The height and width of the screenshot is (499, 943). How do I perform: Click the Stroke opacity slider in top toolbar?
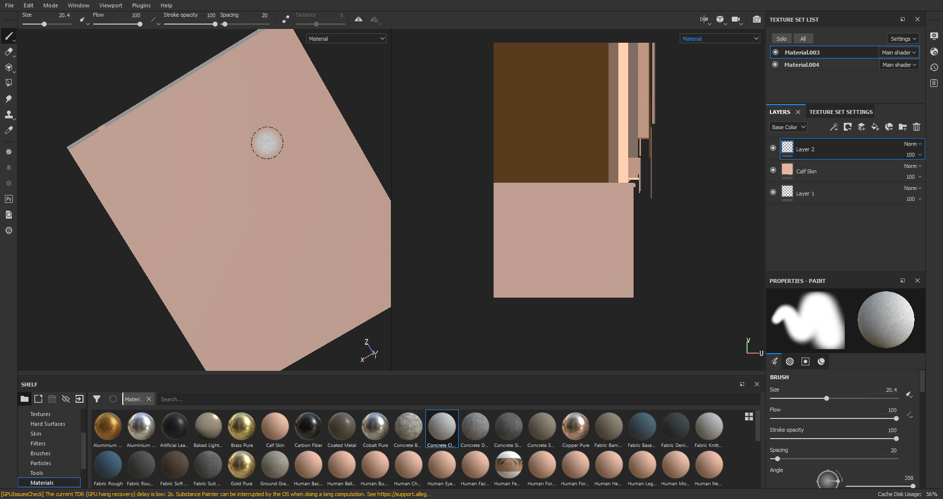click(191, 24)
